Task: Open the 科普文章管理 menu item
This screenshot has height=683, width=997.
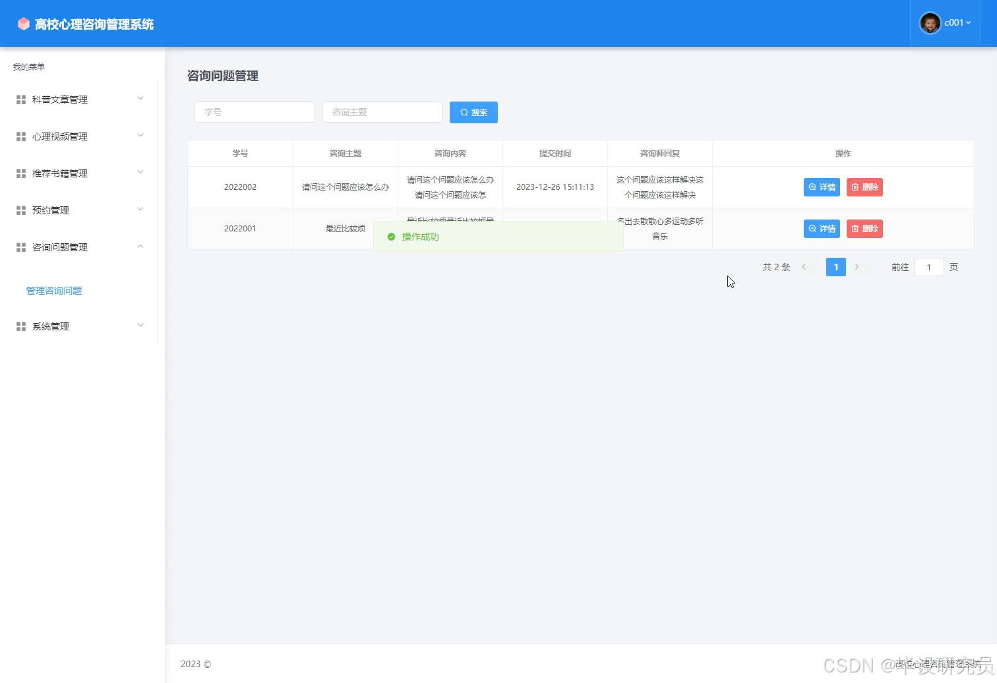Action: point(79,100)
